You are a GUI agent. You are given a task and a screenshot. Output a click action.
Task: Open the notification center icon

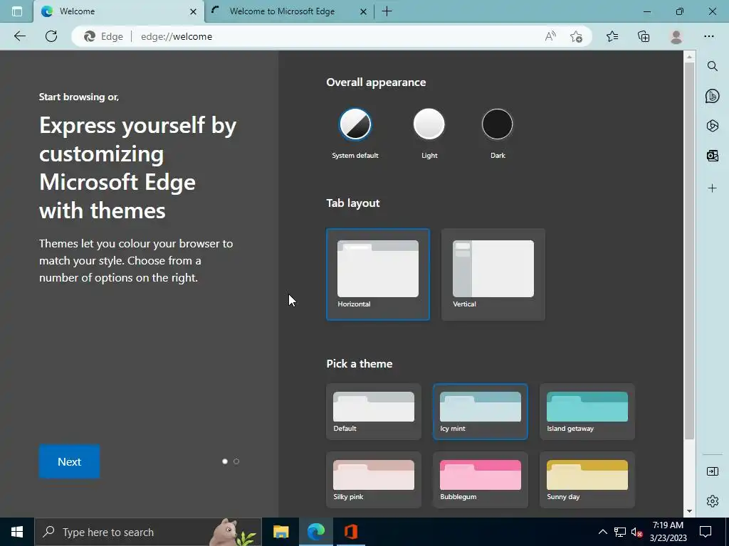click(x=706, y=532)
